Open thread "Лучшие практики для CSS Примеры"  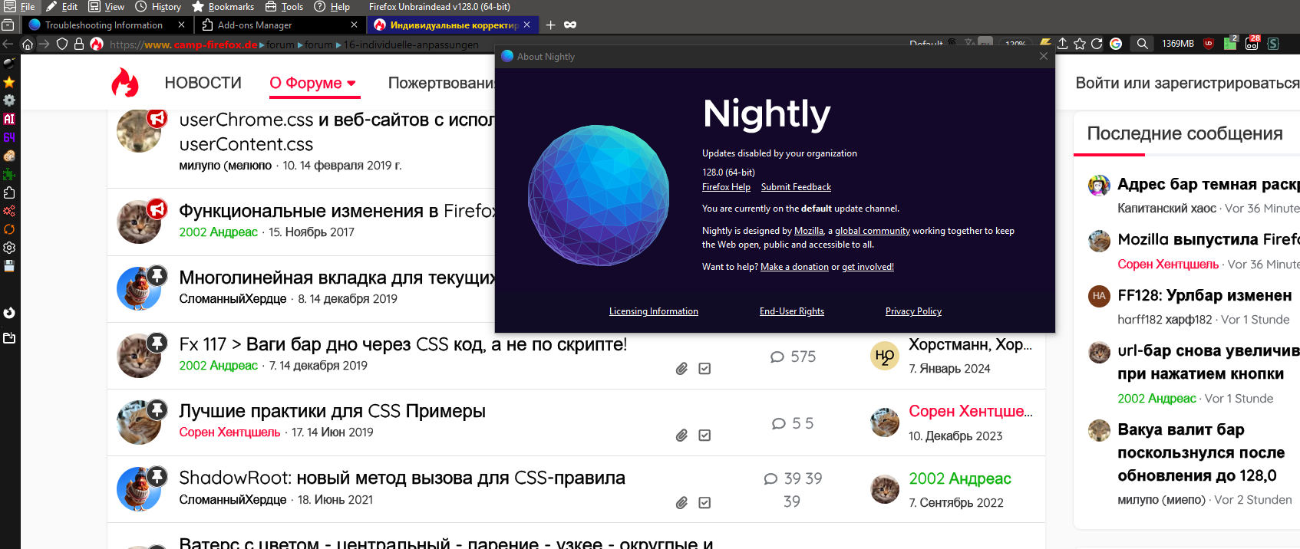point(332,411)
